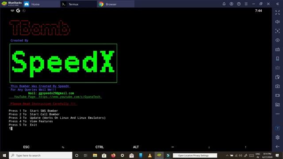The height and width of the screenshot is (159, 283).
Task: Open media folder icon in sidebar
Action: click(278, 105)
